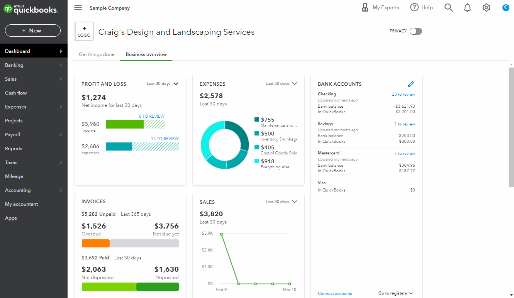The height and width of the screenshot is (298, 514).
Task: Click the $2,578 expenses total
Action: (211, 96)
